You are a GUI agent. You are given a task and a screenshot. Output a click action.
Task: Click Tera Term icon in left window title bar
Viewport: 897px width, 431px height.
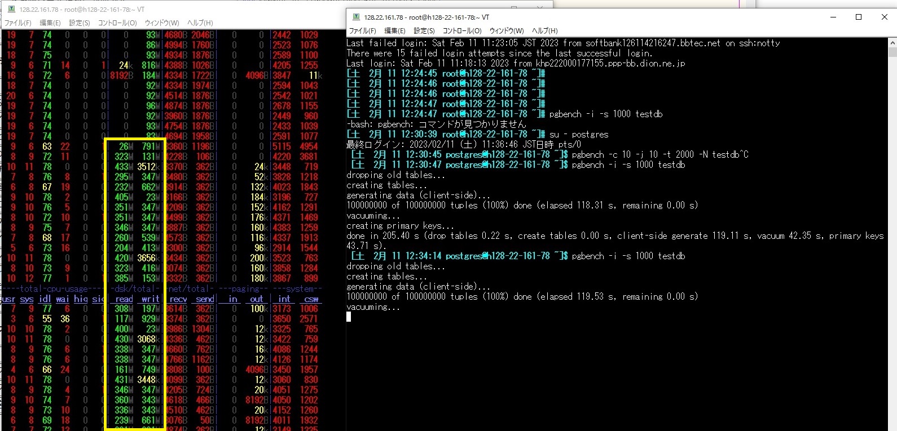tap(11, 9)
